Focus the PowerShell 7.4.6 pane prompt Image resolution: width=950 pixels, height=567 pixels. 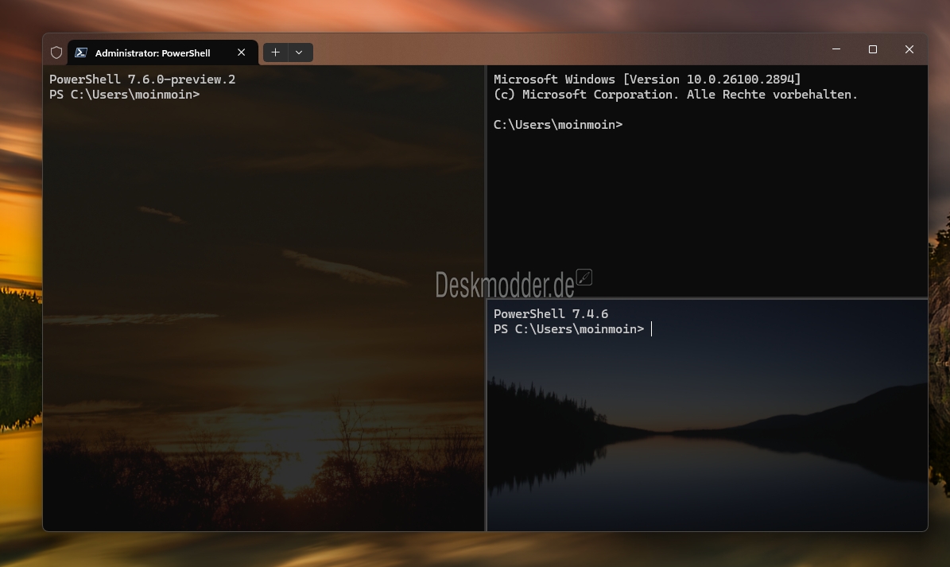click(x=569, y=329)
